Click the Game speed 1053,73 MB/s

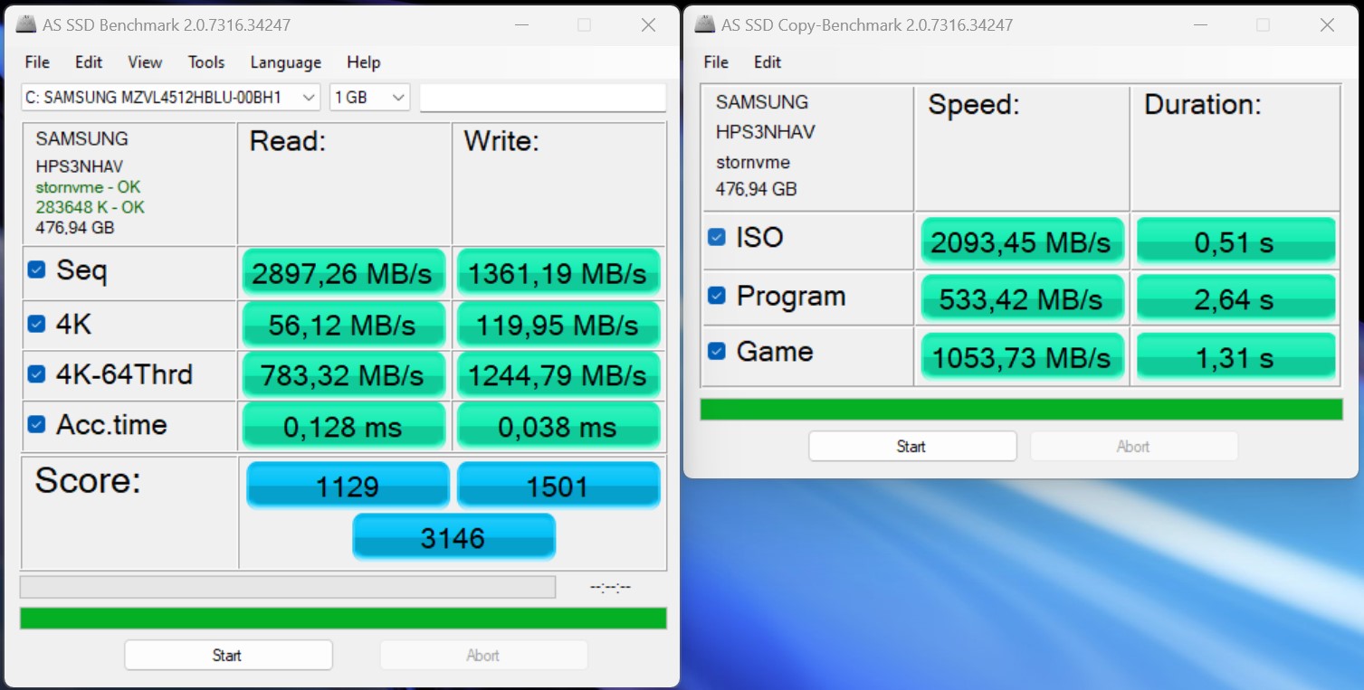(1022, 356)
